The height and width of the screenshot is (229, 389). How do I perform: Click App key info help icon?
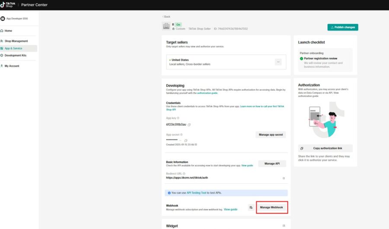(x=178, y=118)
